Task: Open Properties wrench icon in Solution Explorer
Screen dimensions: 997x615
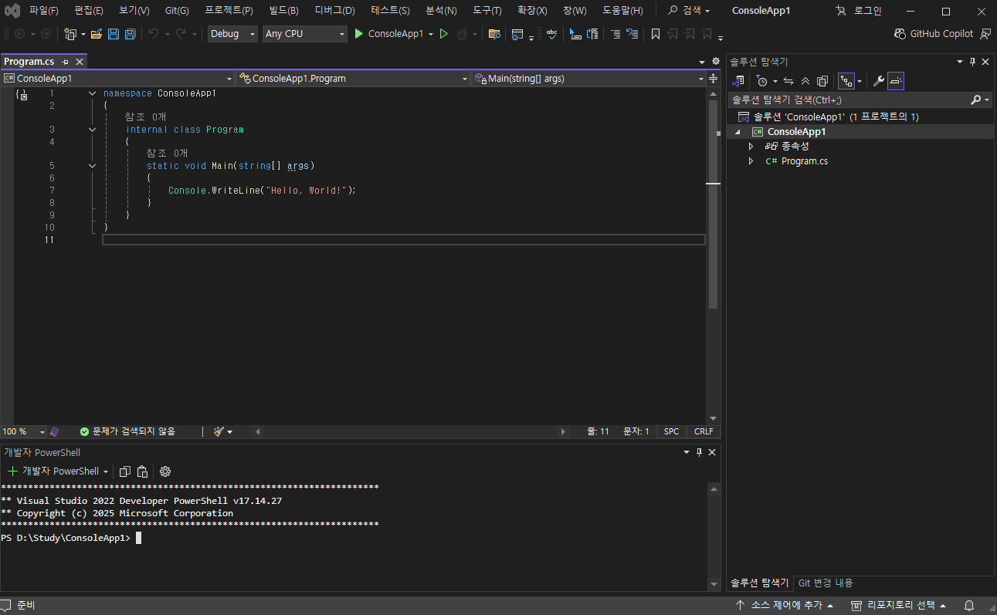Action: [x=878, y=81]
